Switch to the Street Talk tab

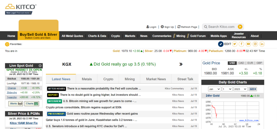pyautogui.click(x=185, y=79)
